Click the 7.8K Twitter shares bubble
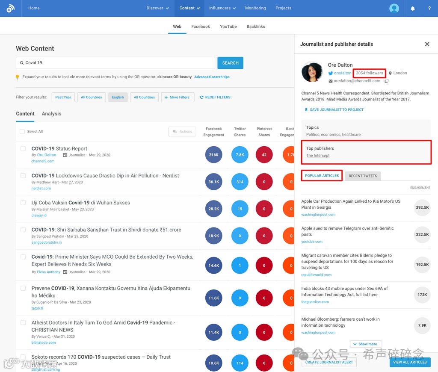 [240, 155]
